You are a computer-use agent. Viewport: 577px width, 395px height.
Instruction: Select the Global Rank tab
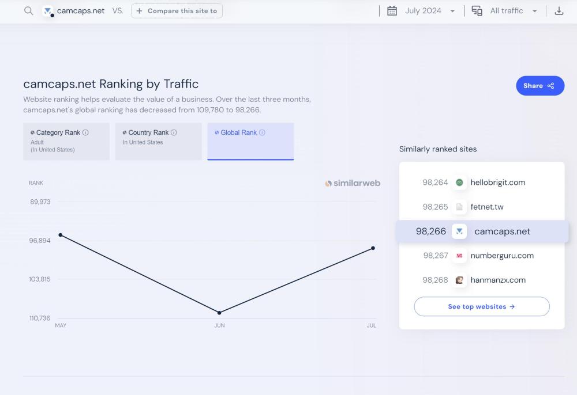[250, 141]
